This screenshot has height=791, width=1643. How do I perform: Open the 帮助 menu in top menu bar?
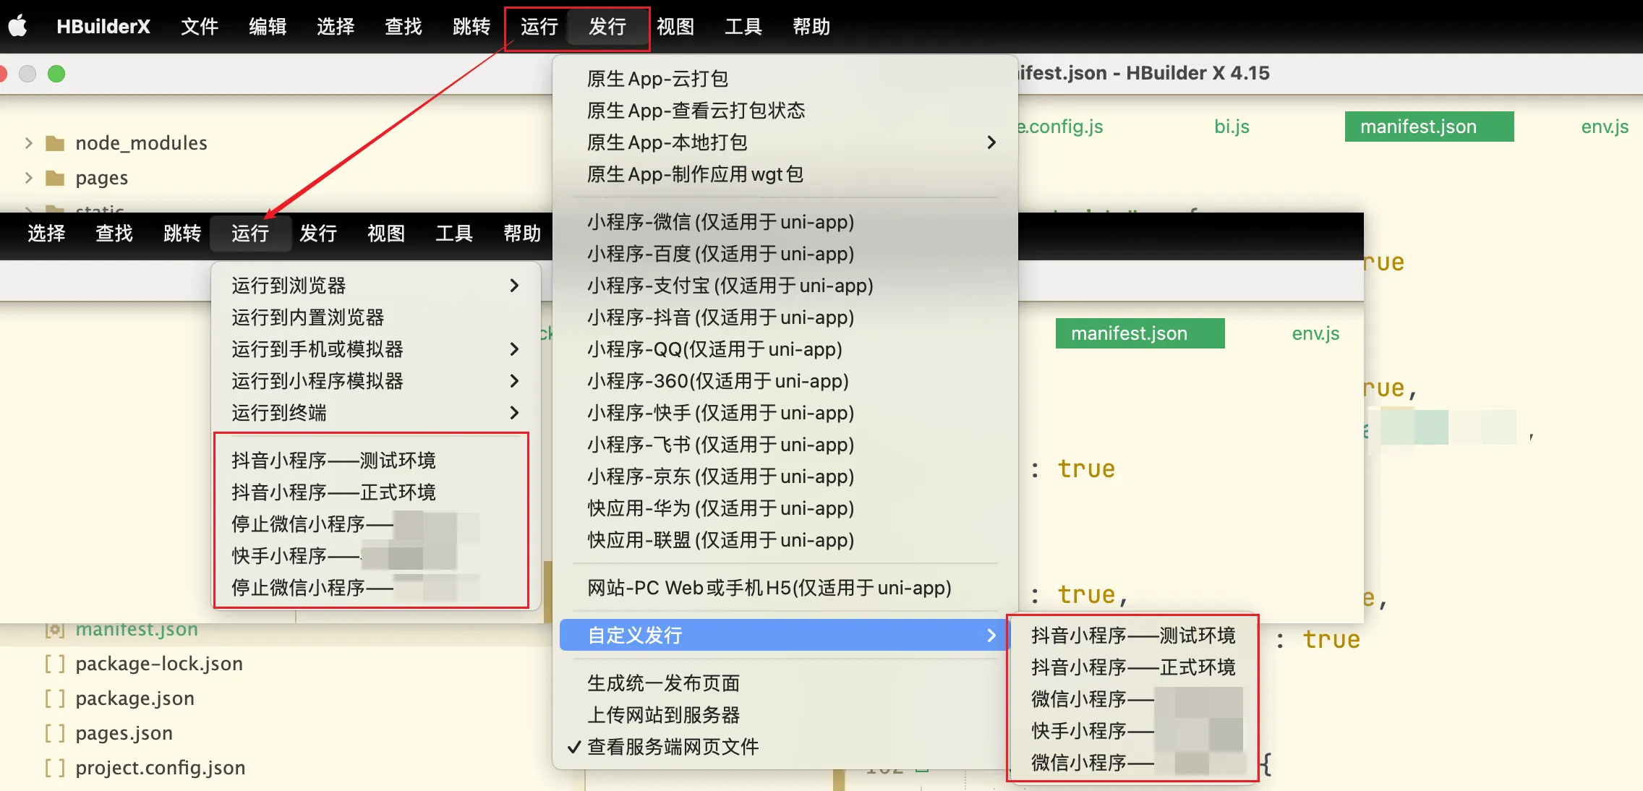click(811, 27)
